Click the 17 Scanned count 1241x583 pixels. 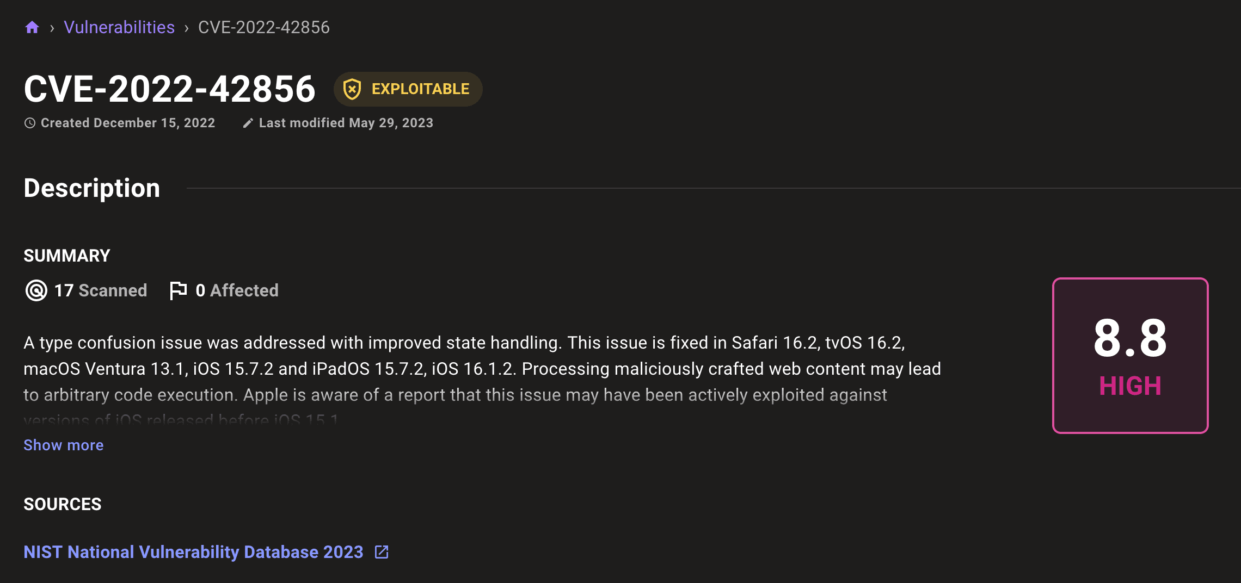click(x=101, y=290)
